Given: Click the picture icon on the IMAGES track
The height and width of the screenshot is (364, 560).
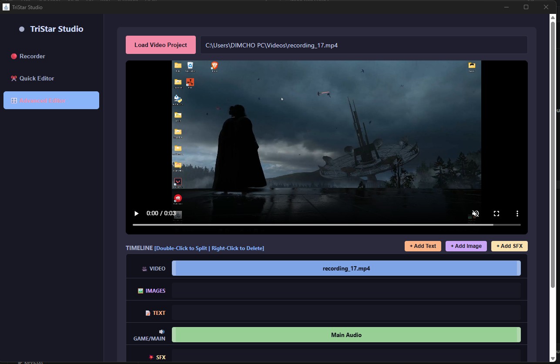Looking at the screenshot, I should click(141, 291).
